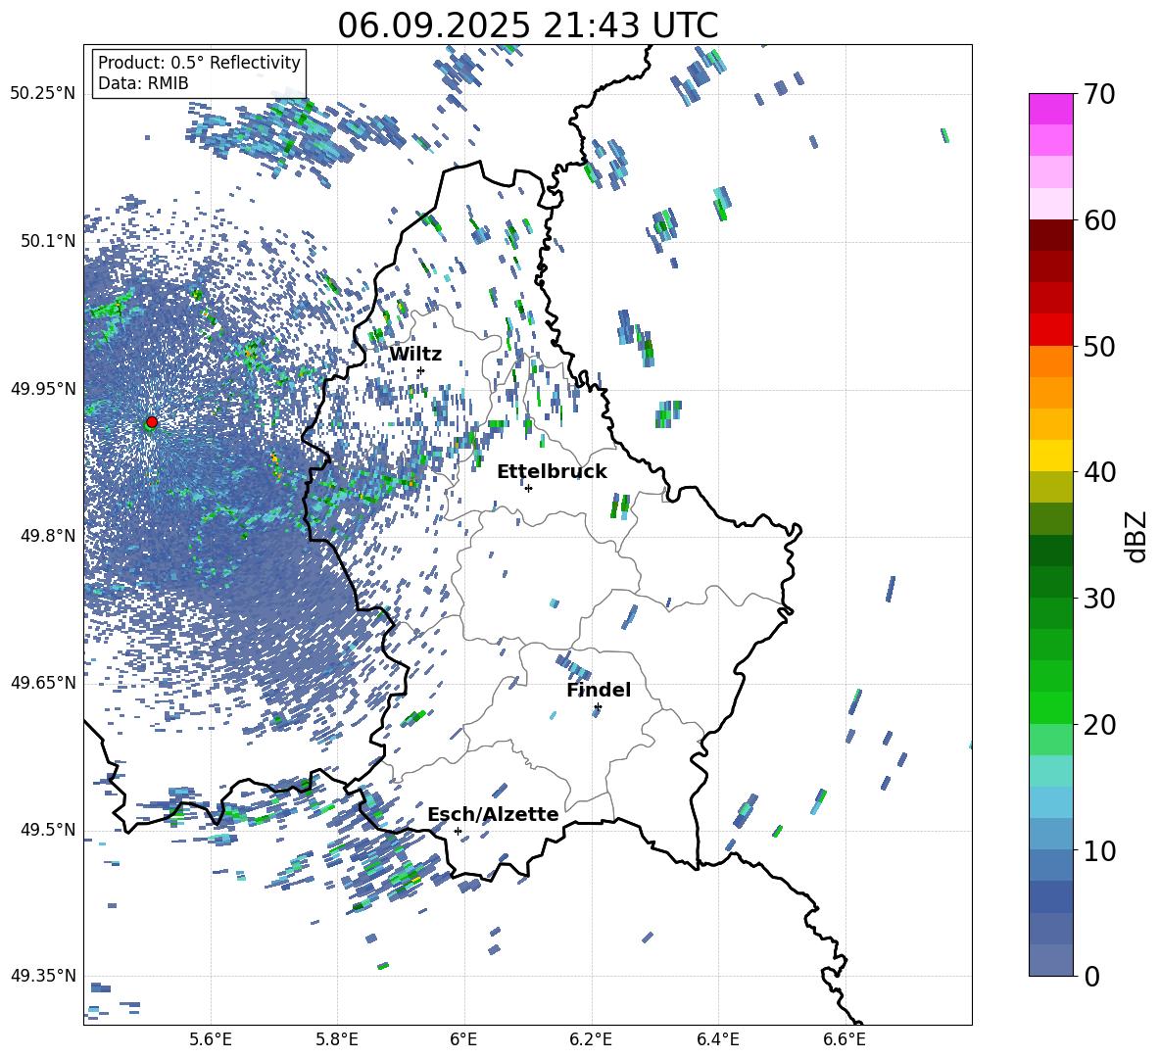Click the colorbar tick label 70

coord(1100,95)
